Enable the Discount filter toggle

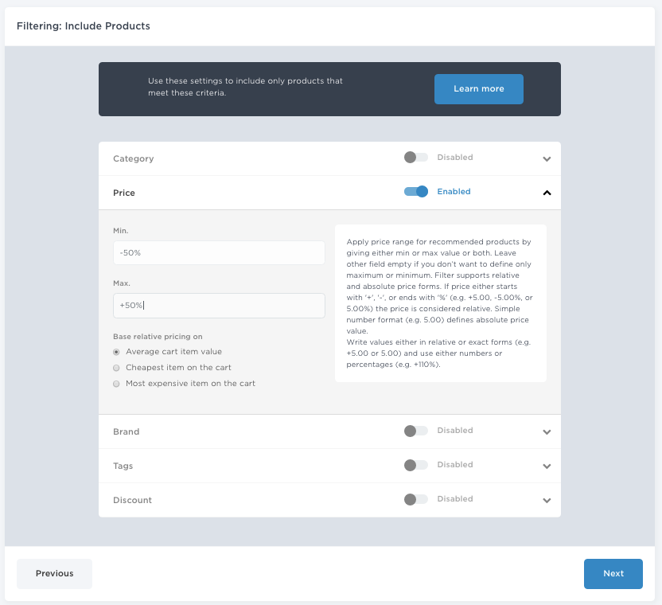416,499
